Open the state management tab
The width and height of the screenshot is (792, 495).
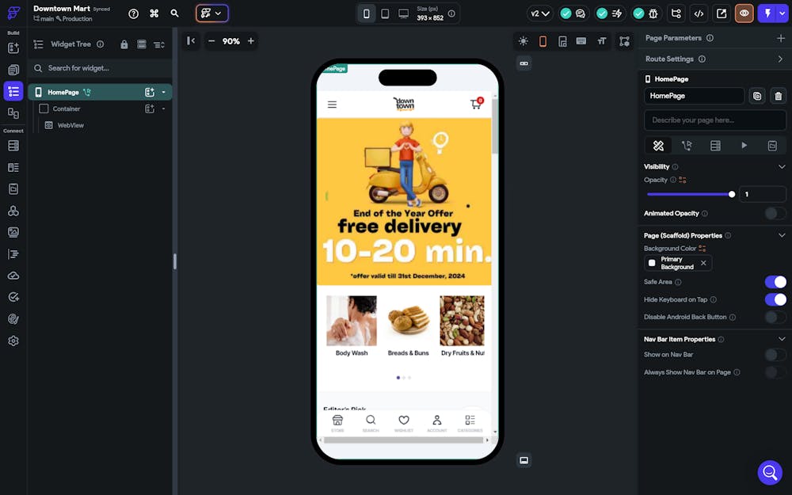pos(772,146)
